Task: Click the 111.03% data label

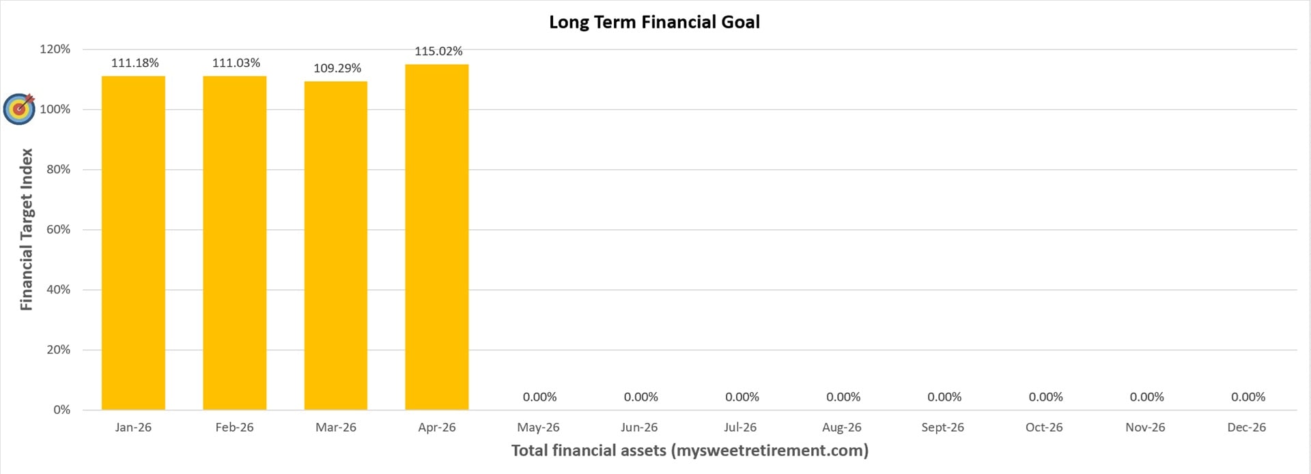Action: coord(236,63)
